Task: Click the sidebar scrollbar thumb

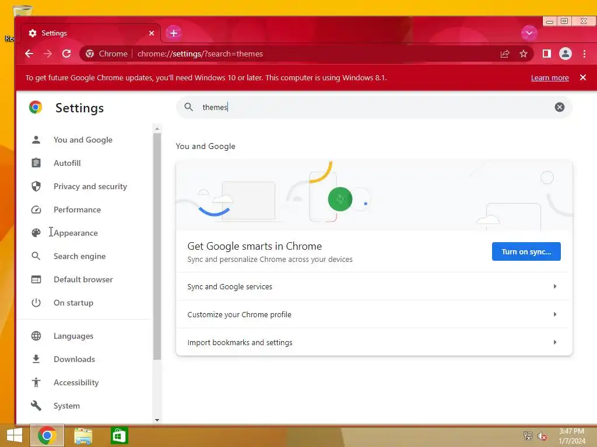Action: [157, 246]
